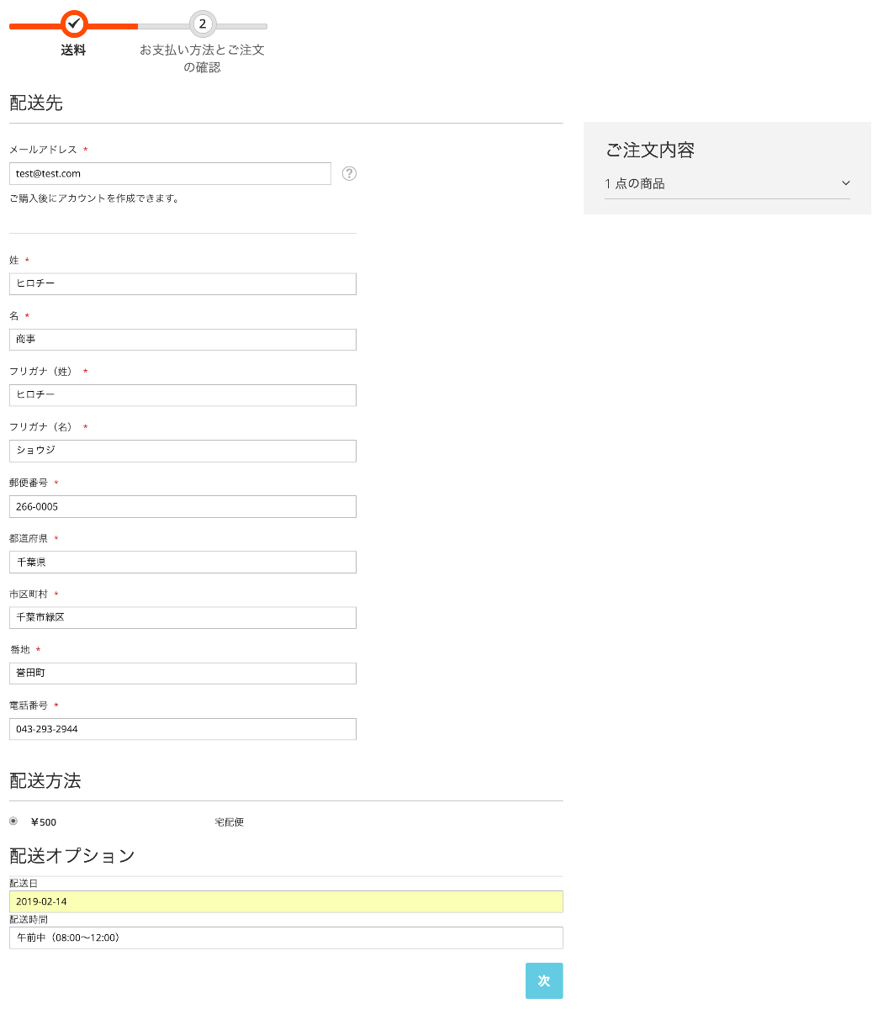Click the email help question mark icon

(350, 174)
